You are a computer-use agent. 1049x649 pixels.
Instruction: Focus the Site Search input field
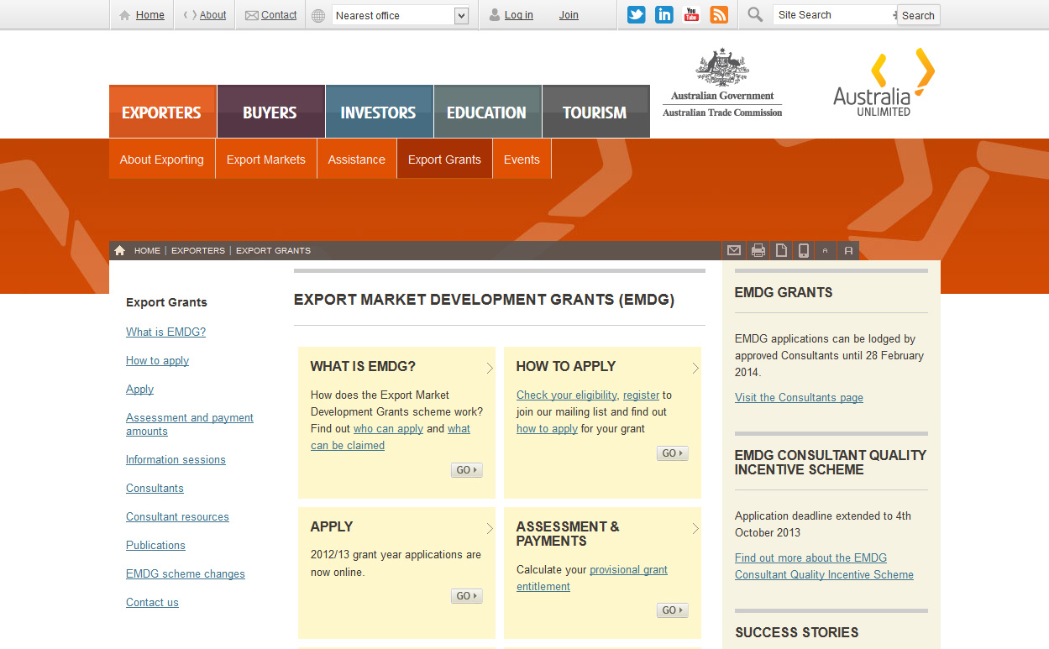click(836, 15)
